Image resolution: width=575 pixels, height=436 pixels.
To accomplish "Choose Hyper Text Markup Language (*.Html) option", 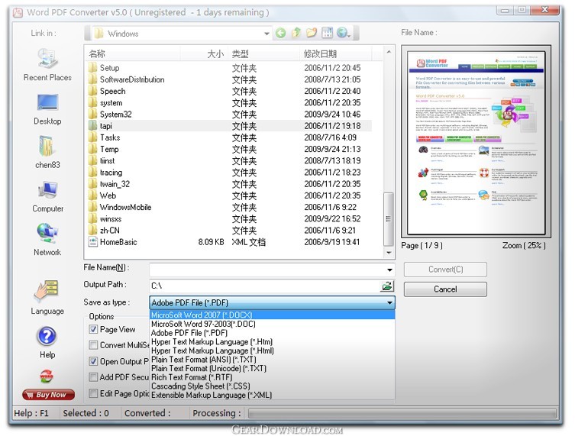I will coord(273,350).
